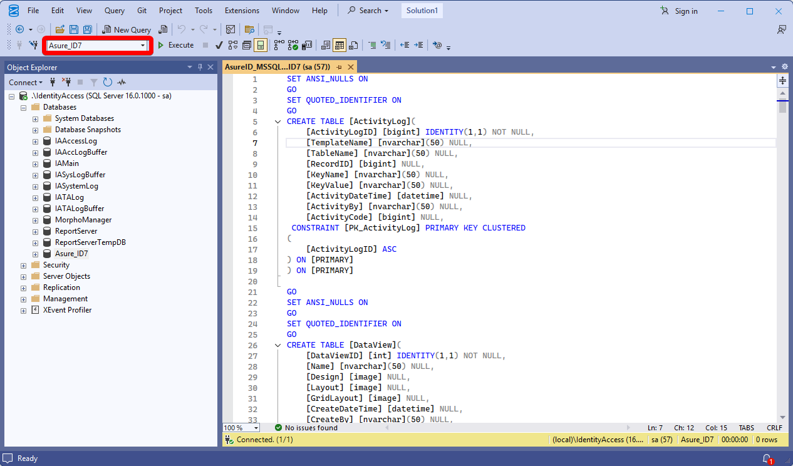Screen dimensions: 793x466
Task: Open the Query menu
Action: [x=114, y=11]
